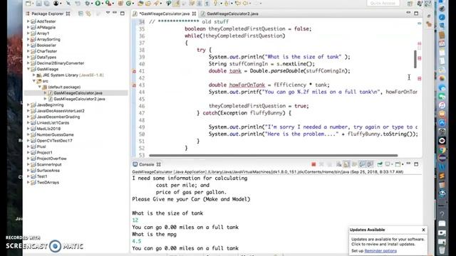Click Link with Editor in Package Explorer
This screenshot has height=256, width=456.
[88, 14]
